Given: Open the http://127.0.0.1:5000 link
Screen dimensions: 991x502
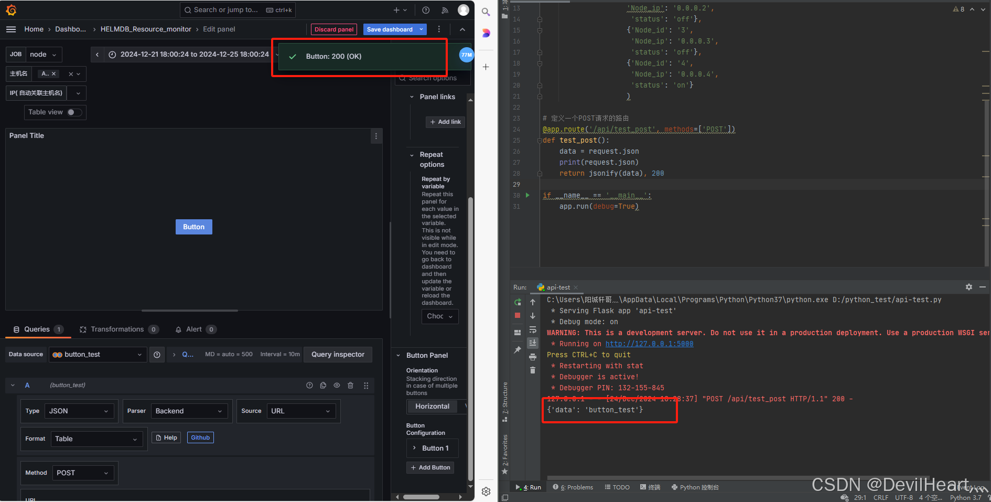Looking at the screenshot, I should click(649, 344).
